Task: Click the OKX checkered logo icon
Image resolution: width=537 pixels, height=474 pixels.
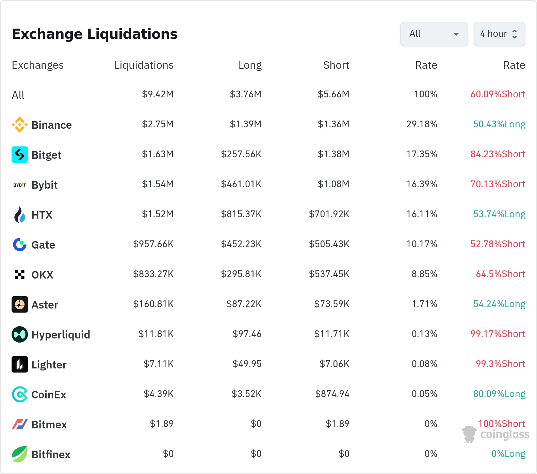Action: click(x=20, y=274)
